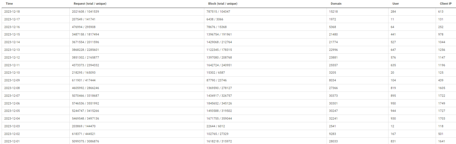
Task: Select domain count 32241 cell
Action: tap(333, 118)
